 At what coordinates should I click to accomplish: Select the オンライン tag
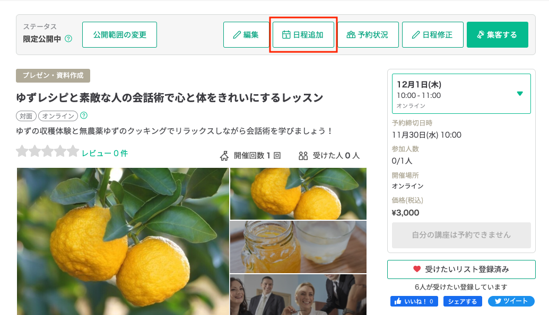58,116
